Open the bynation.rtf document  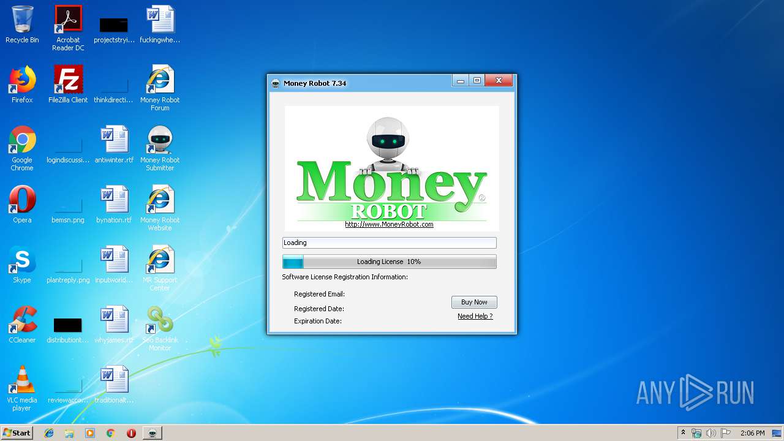click(x=114, y=205)
